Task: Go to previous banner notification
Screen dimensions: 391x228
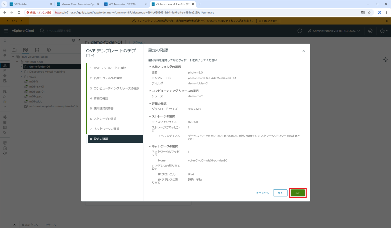Action: 8,21
